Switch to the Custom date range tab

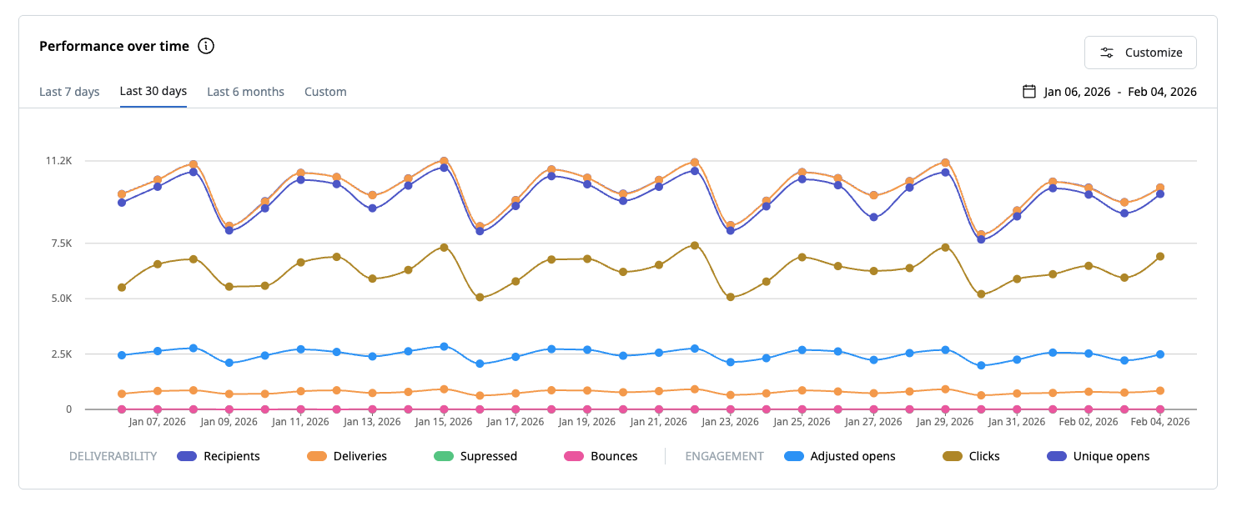click(x=325, y=92)
